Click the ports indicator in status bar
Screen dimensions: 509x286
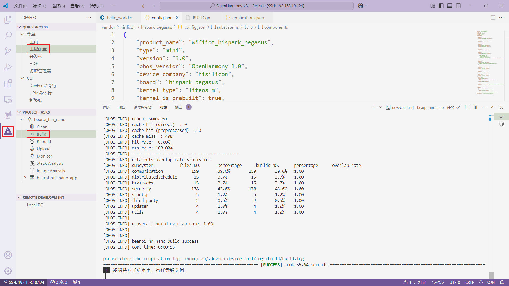coord(76,283)
